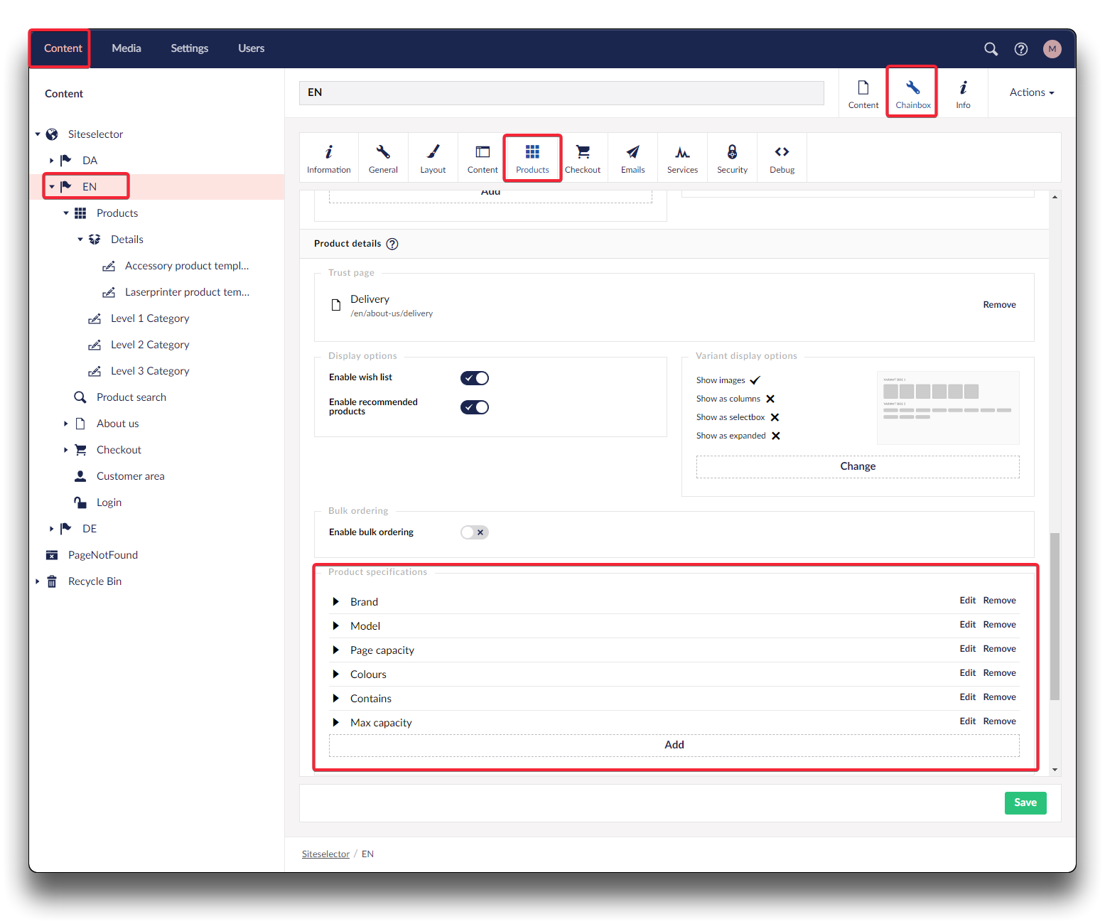The height and width of the screenshot is (924, 1105).
Task: Open the Info content app
Action: pyautogui.click(x=963, y=93)
